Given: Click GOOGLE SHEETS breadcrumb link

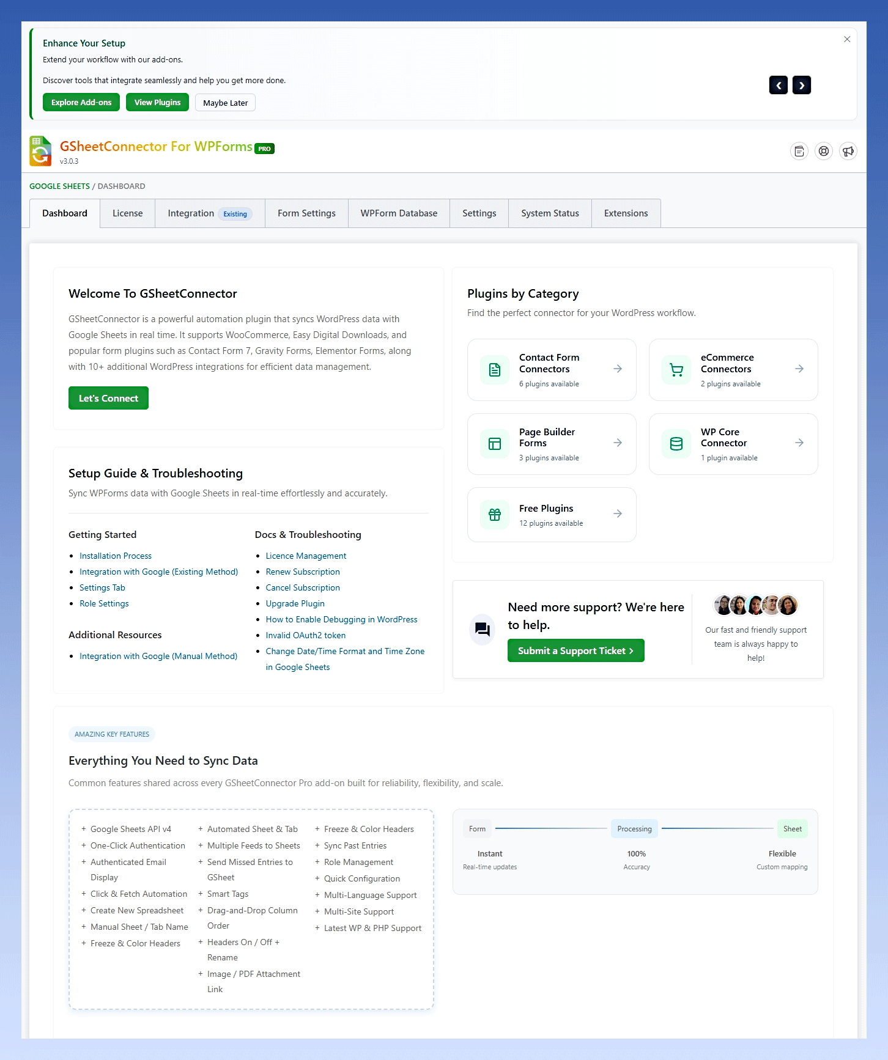Looking at the screenshot, I should [x=59, y=186].
